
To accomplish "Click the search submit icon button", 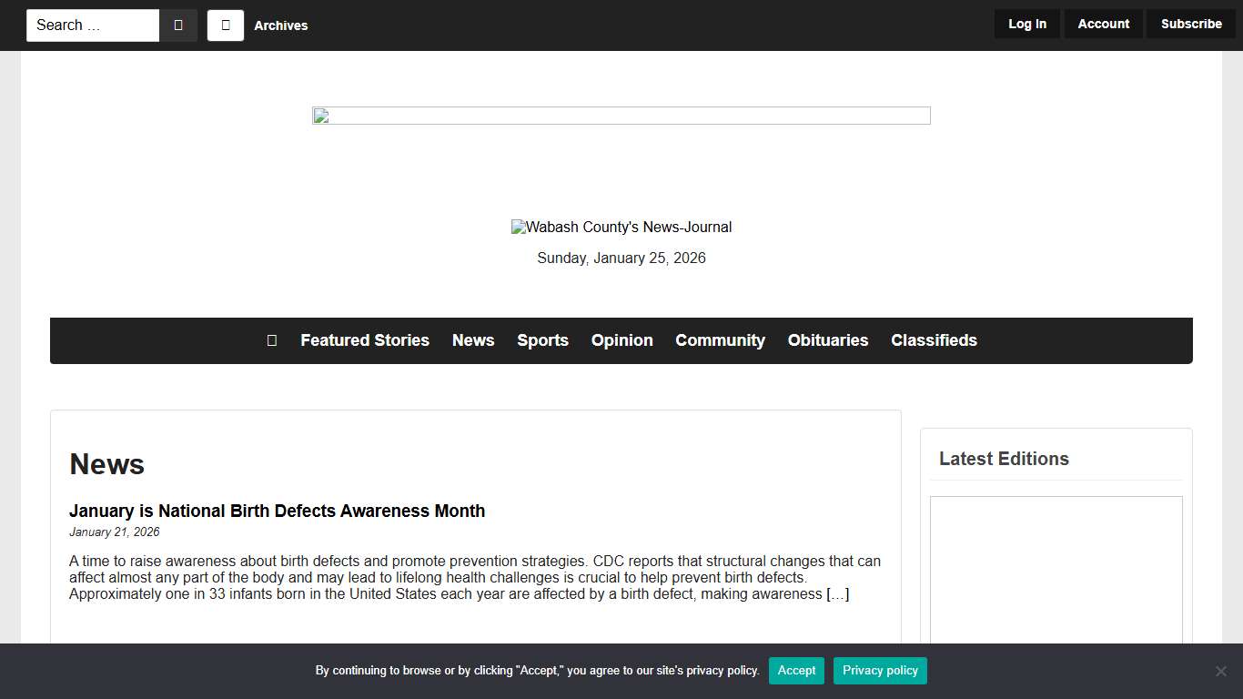I will point(178,25).
